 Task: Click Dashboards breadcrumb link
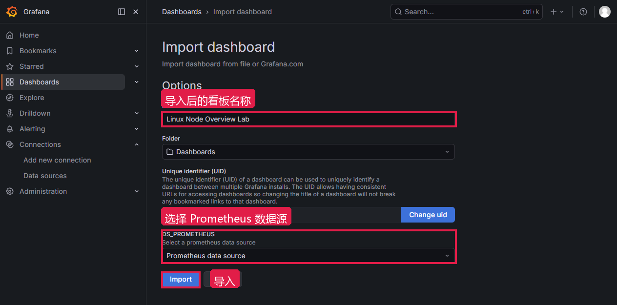tap(182, 12)
